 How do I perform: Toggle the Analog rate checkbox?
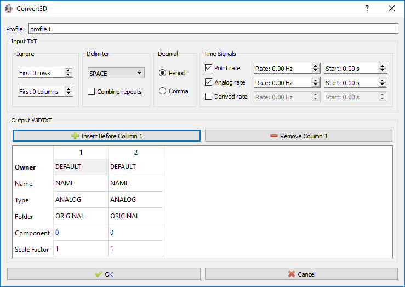tap(208, 83)
